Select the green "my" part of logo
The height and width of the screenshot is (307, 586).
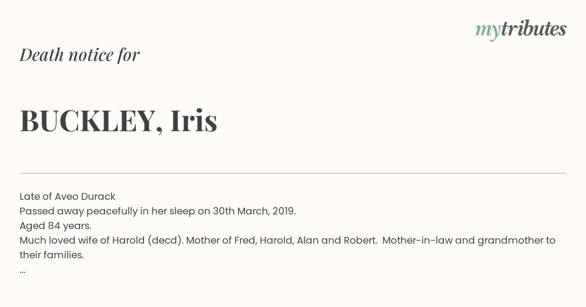(488, 31)
